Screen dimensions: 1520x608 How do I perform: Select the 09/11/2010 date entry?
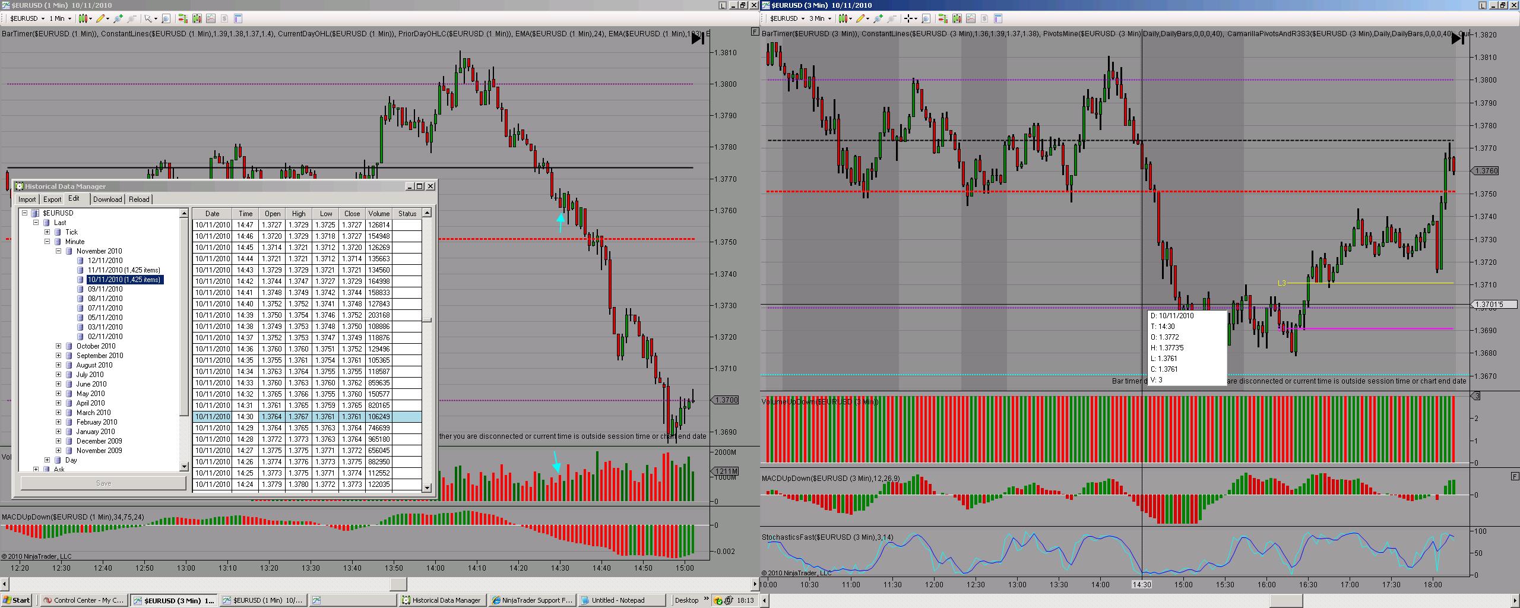coord(105,289)
